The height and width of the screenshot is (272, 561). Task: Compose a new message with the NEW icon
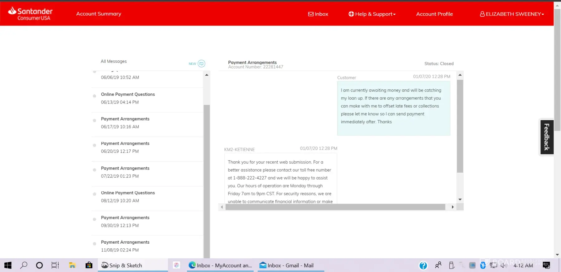[x=201, y=64]
